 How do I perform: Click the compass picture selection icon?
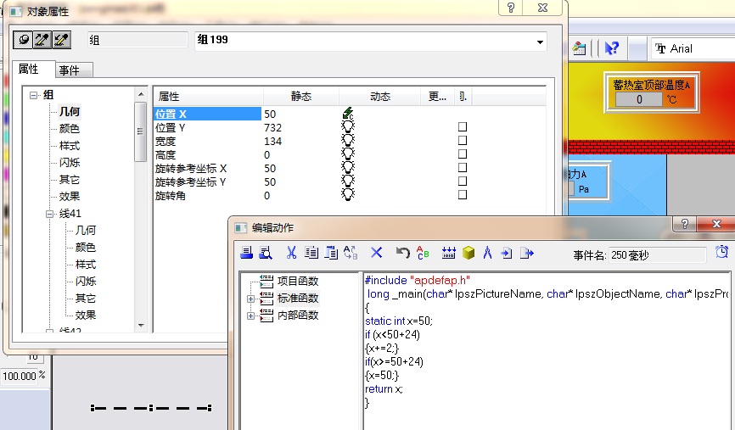point(487,253)
